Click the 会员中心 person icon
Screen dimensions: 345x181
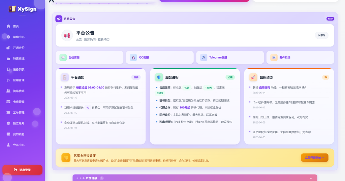click(8, 145)
